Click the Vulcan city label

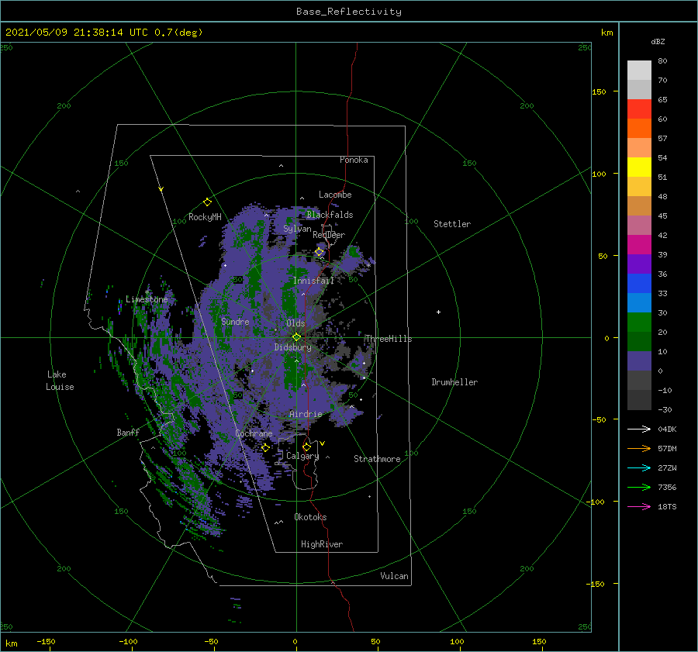coord(395,576)
